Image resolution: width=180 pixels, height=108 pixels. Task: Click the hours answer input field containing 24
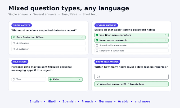point(132,77)
